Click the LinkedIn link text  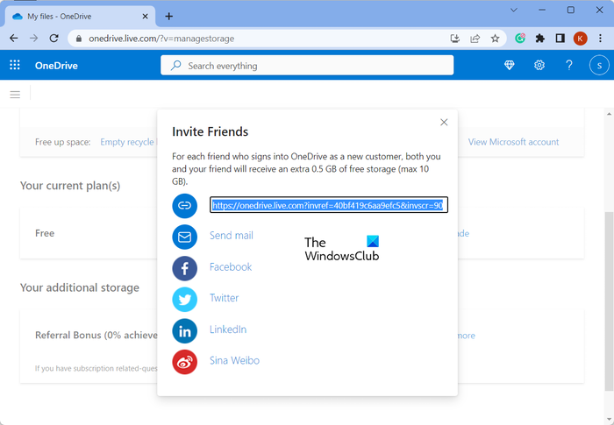228,329
